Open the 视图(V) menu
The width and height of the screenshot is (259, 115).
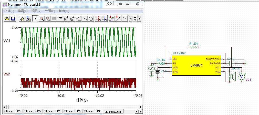[x=36, y=11]
